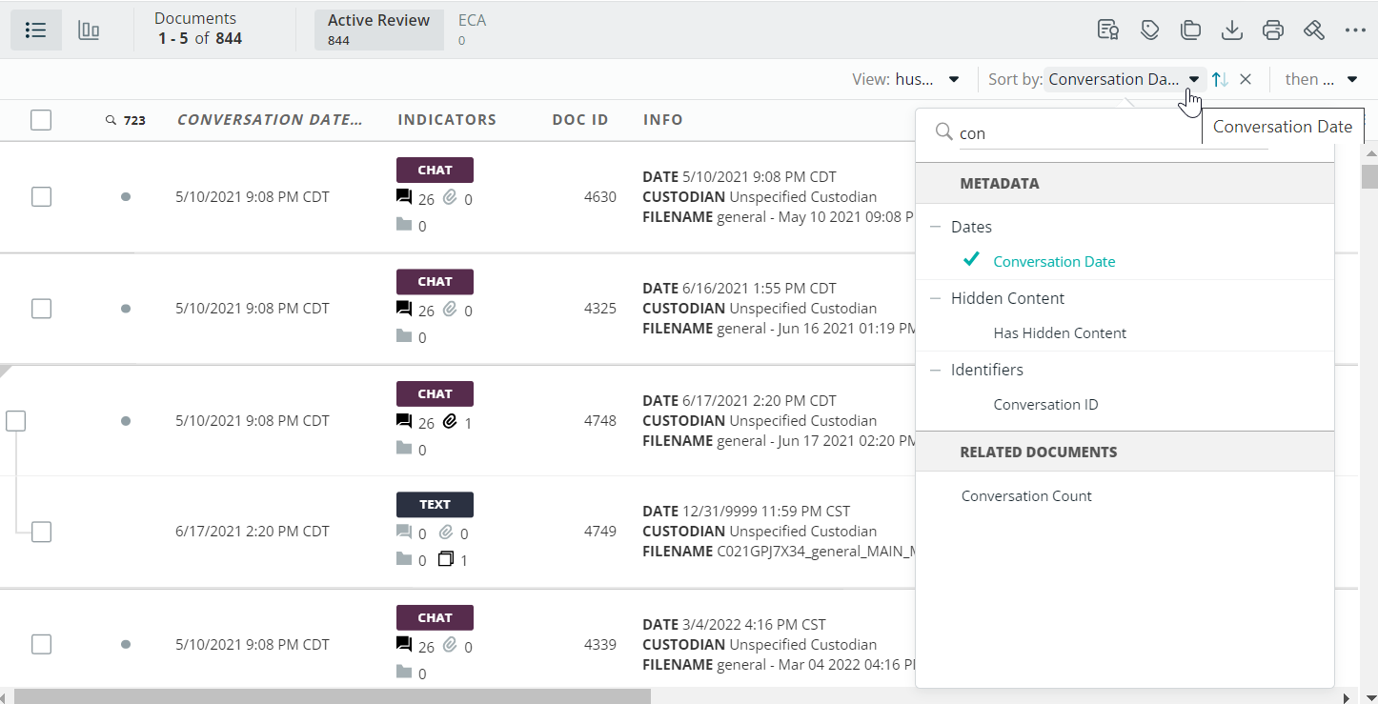Click the download icon

point(1231,30)
